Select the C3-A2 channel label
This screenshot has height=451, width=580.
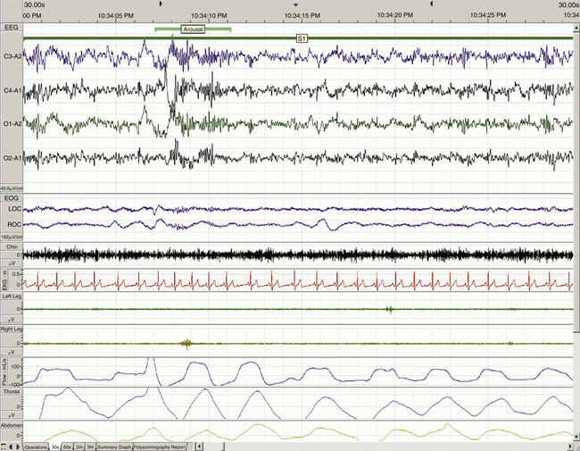[x=12, y=56]
